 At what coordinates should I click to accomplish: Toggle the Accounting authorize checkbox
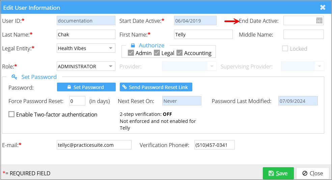179,53
